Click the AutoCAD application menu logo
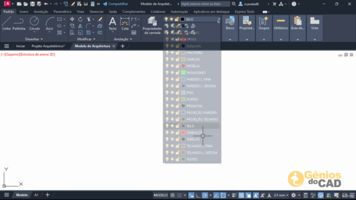 pyautogui.click(x=7, y=4)
